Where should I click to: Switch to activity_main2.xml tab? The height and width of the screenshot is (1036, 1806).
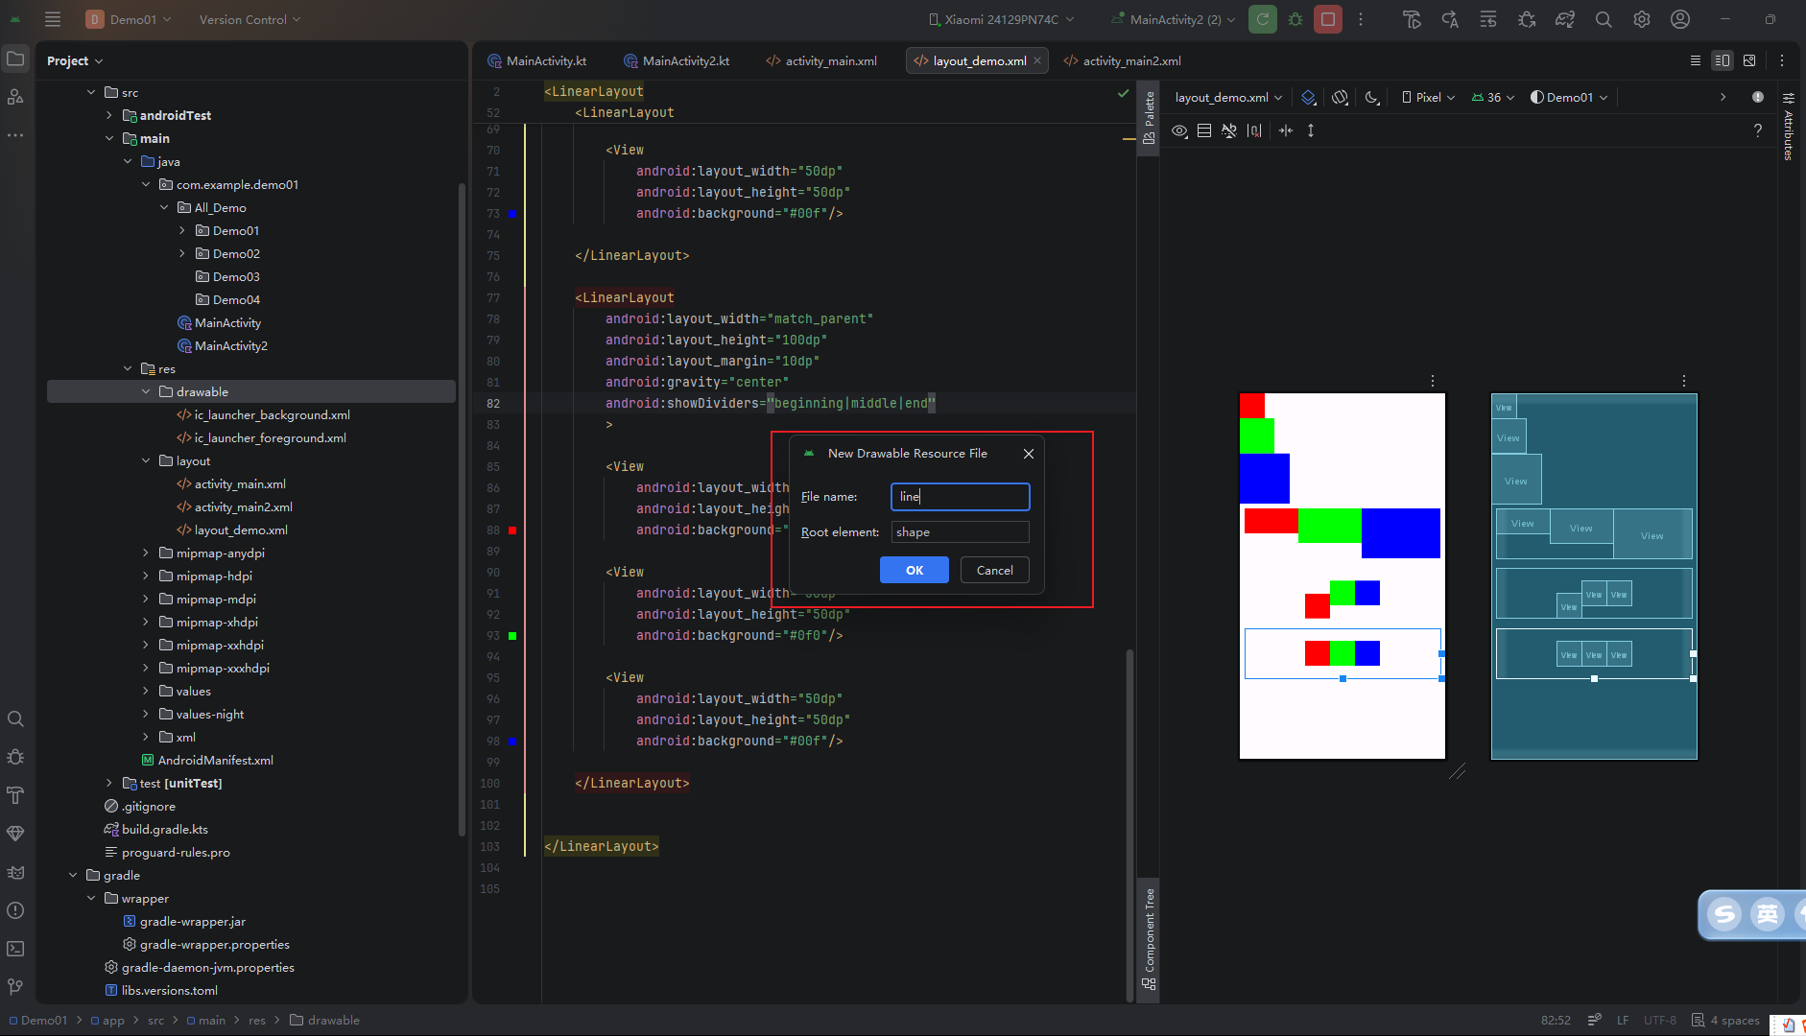point(1122,60)
